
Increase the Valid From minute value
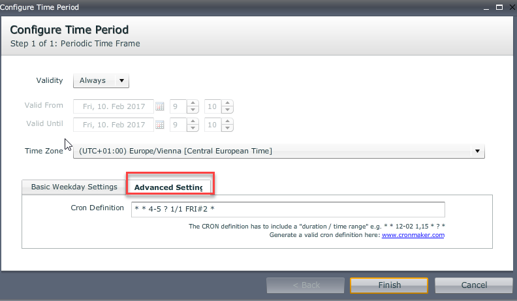(228, 103)
